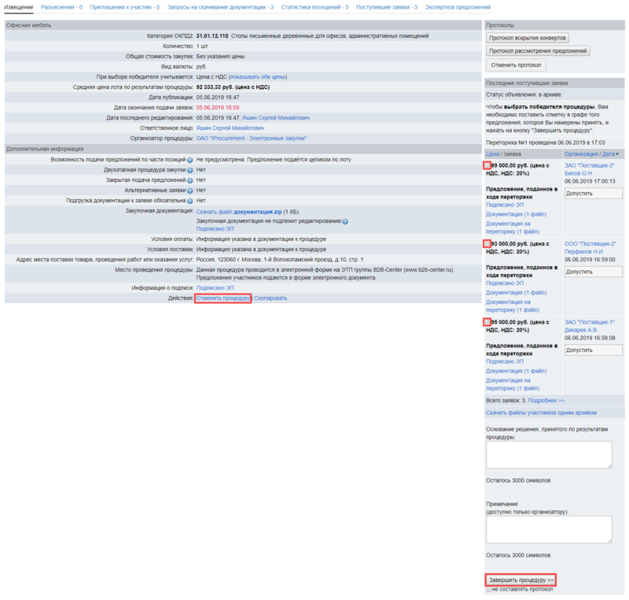The image size is (629, 600).
Task: Switch to 'Поступившие заявки - 3' tab
Action: tap(385, 6)
